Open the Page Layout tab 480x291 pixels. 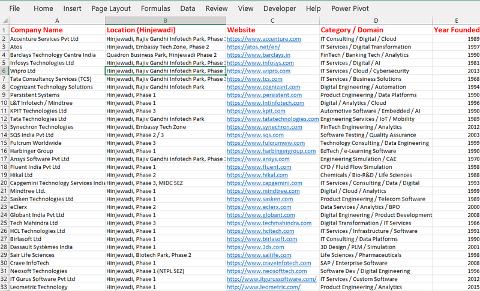[111, 8]
